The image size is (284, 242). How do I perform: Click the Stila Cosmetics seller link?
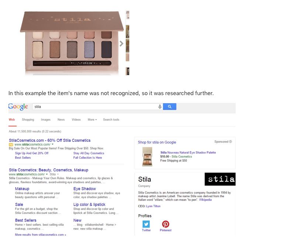tap(182, 157)
